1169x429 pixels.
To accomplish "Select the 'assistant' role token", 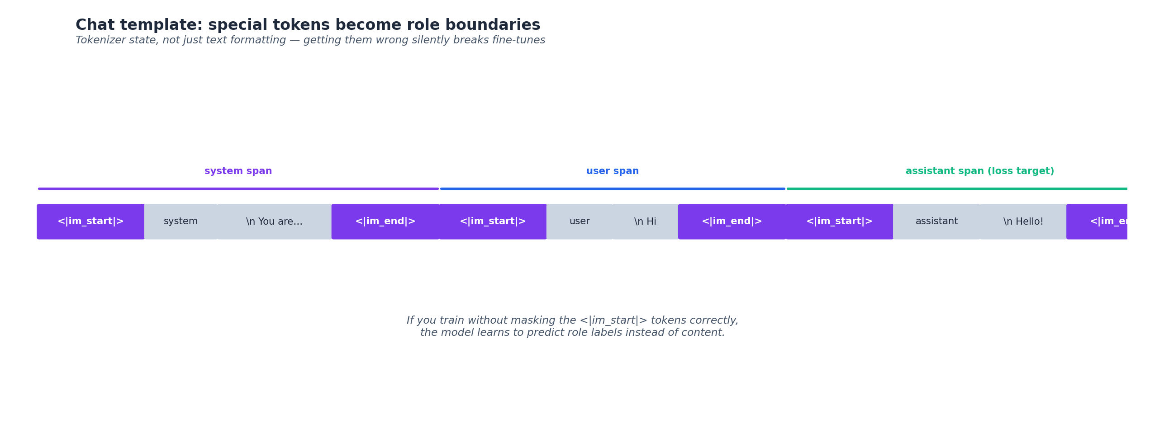I will pos(936,222).
